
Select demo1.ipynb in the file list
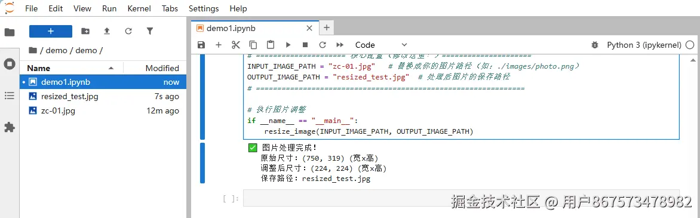103,82
